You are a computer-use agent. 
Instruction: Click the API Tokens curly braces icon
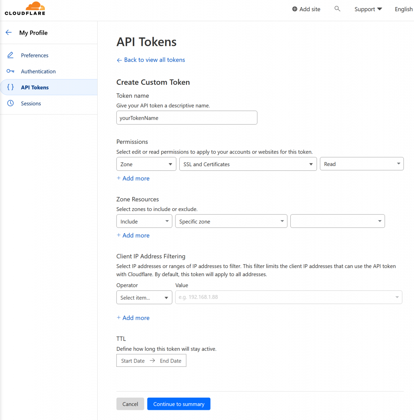coord(11,87)
